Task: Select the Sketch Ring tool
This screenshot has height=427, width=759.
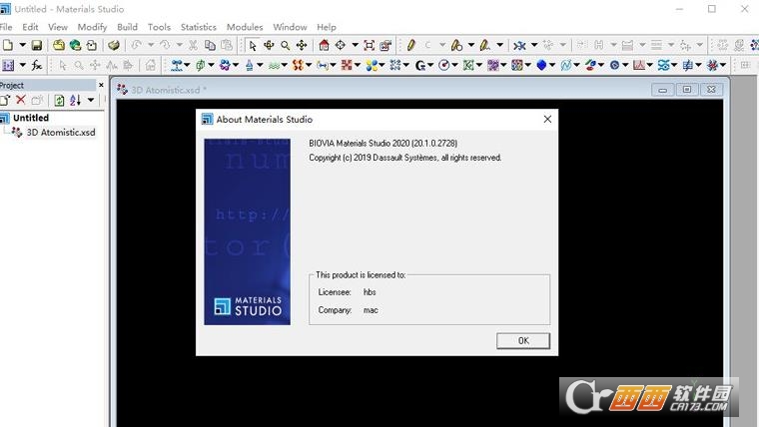Action: (x=456, y=46)
